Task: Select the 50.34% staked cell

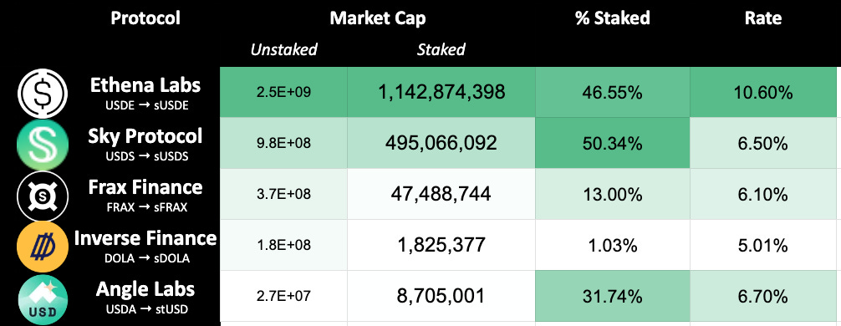Action: [x=613, y=143]
